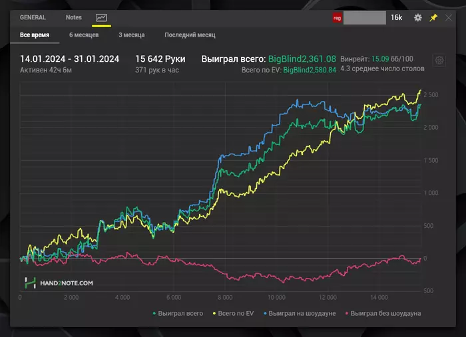Select the 6 месяцев period tab
466x337 pixels.
point(84,35)
